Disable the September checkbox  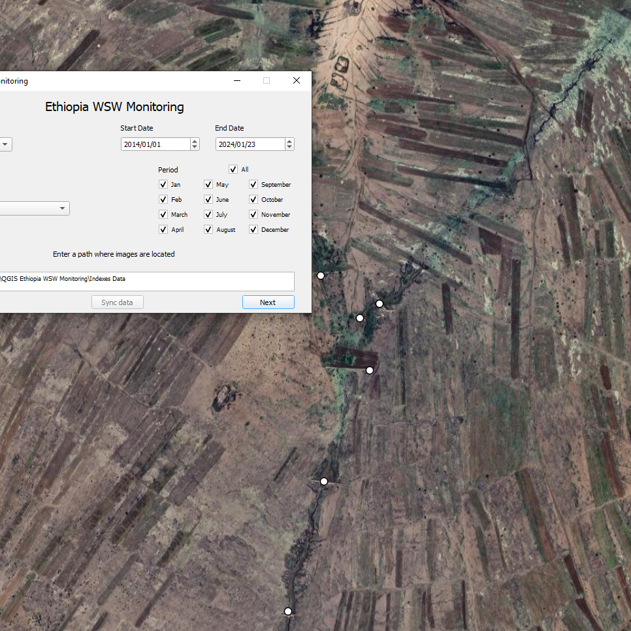tap(253, 185)
